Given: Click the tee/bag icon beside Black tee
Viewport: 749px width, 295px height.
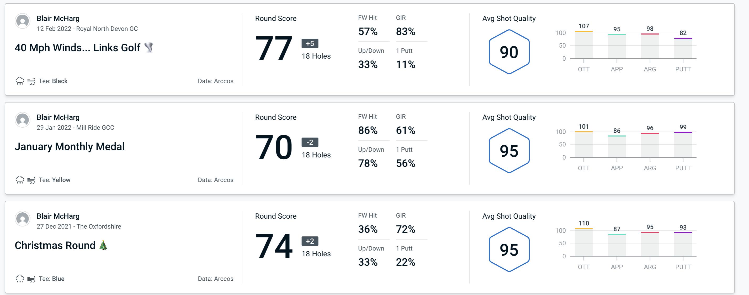Looking at the screenshot, I should click(x=31, y=80).
